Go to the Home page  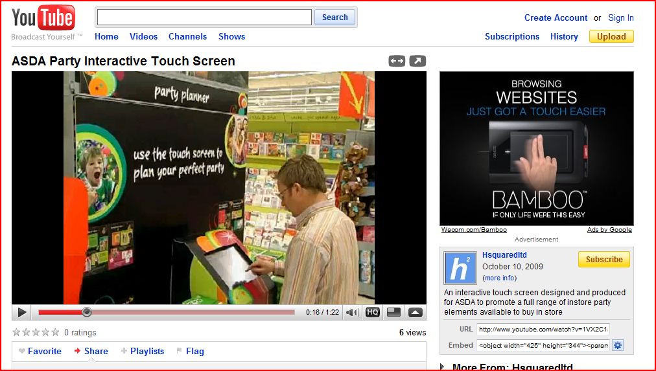point(106,36)
